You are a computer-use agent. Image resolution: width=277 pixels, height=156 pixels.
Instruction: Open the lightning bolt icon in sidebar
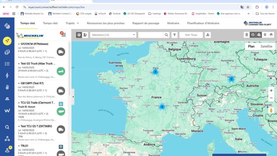tap(7, 75)
